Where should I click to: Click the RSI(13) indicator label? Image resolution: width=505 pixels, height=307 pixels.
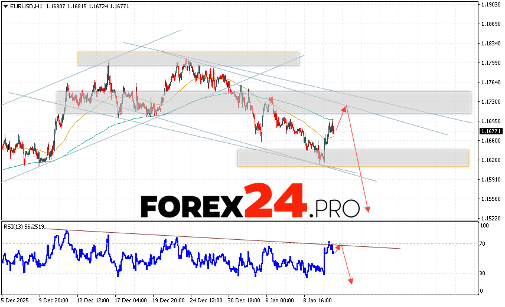pyautogui.click(x=24, y=226)
